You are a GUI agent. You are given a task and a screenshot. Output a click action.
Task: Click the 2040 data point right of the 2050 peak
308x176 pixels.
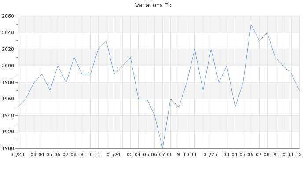267,33
